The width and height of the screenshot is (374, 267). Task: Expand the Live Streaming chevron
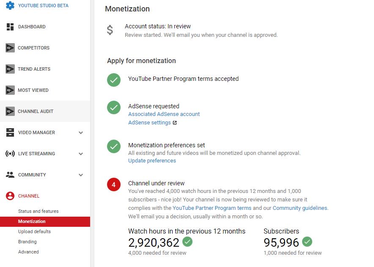click(81, 154)
